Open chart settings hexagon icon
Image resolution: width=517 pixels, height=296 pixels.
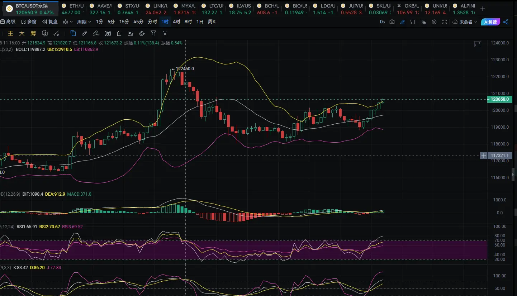tap(434, 22)
